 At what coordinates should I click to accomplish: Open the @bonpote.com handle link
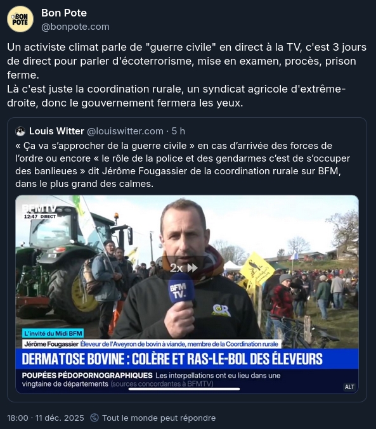(75, 27)
